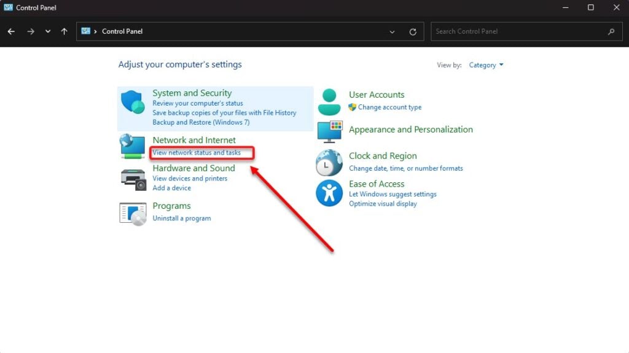
Task: Open Uninstall a program link
Action: [x=181, y=219]
